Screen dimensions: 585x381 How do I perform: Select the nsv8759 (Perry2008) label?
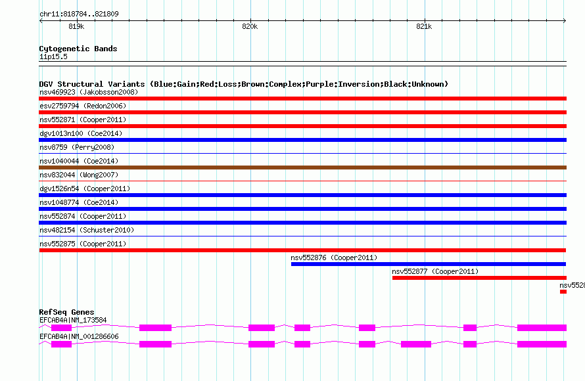coord(77,147)
